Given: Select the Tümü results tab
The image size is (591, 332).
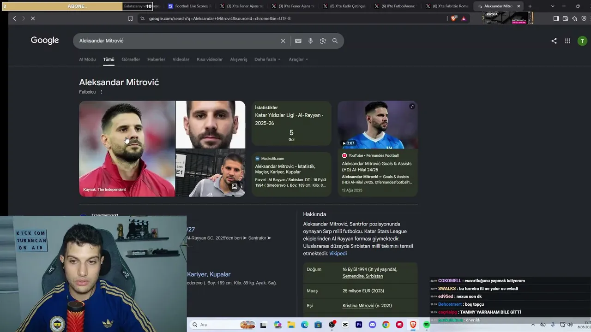Looking at the screenshot, I should point(109,59).
